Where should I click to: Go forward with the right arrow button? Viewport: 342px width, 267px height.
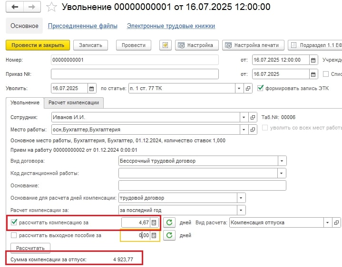[x=32, y=7]
